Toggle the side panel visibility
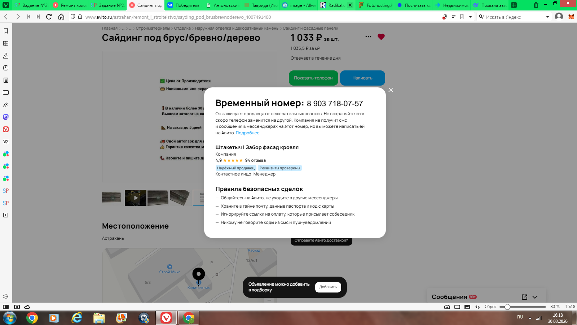The height and width of the screenshot is (325, 577). pyautogui.click(x=6, y=307)
